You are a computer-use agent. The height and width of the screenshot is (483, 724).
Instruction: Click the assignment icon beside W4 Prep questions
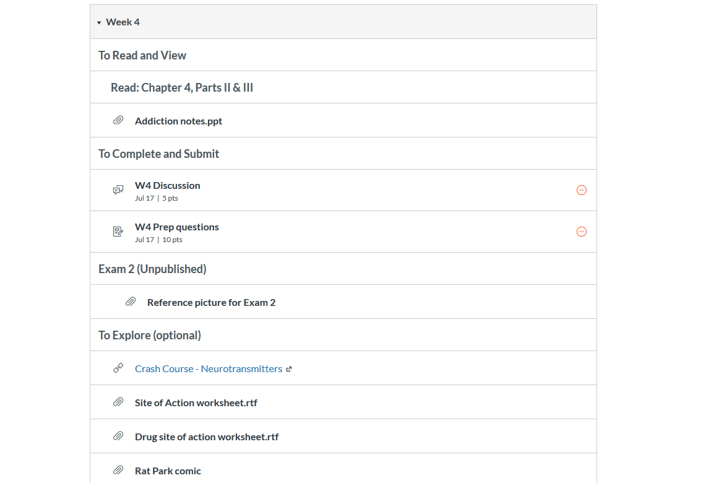pos(118,232)
